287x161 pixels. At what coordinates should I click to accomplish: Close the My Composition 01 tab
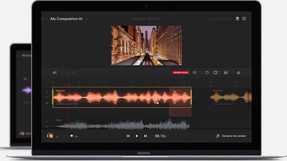point(86,19)
